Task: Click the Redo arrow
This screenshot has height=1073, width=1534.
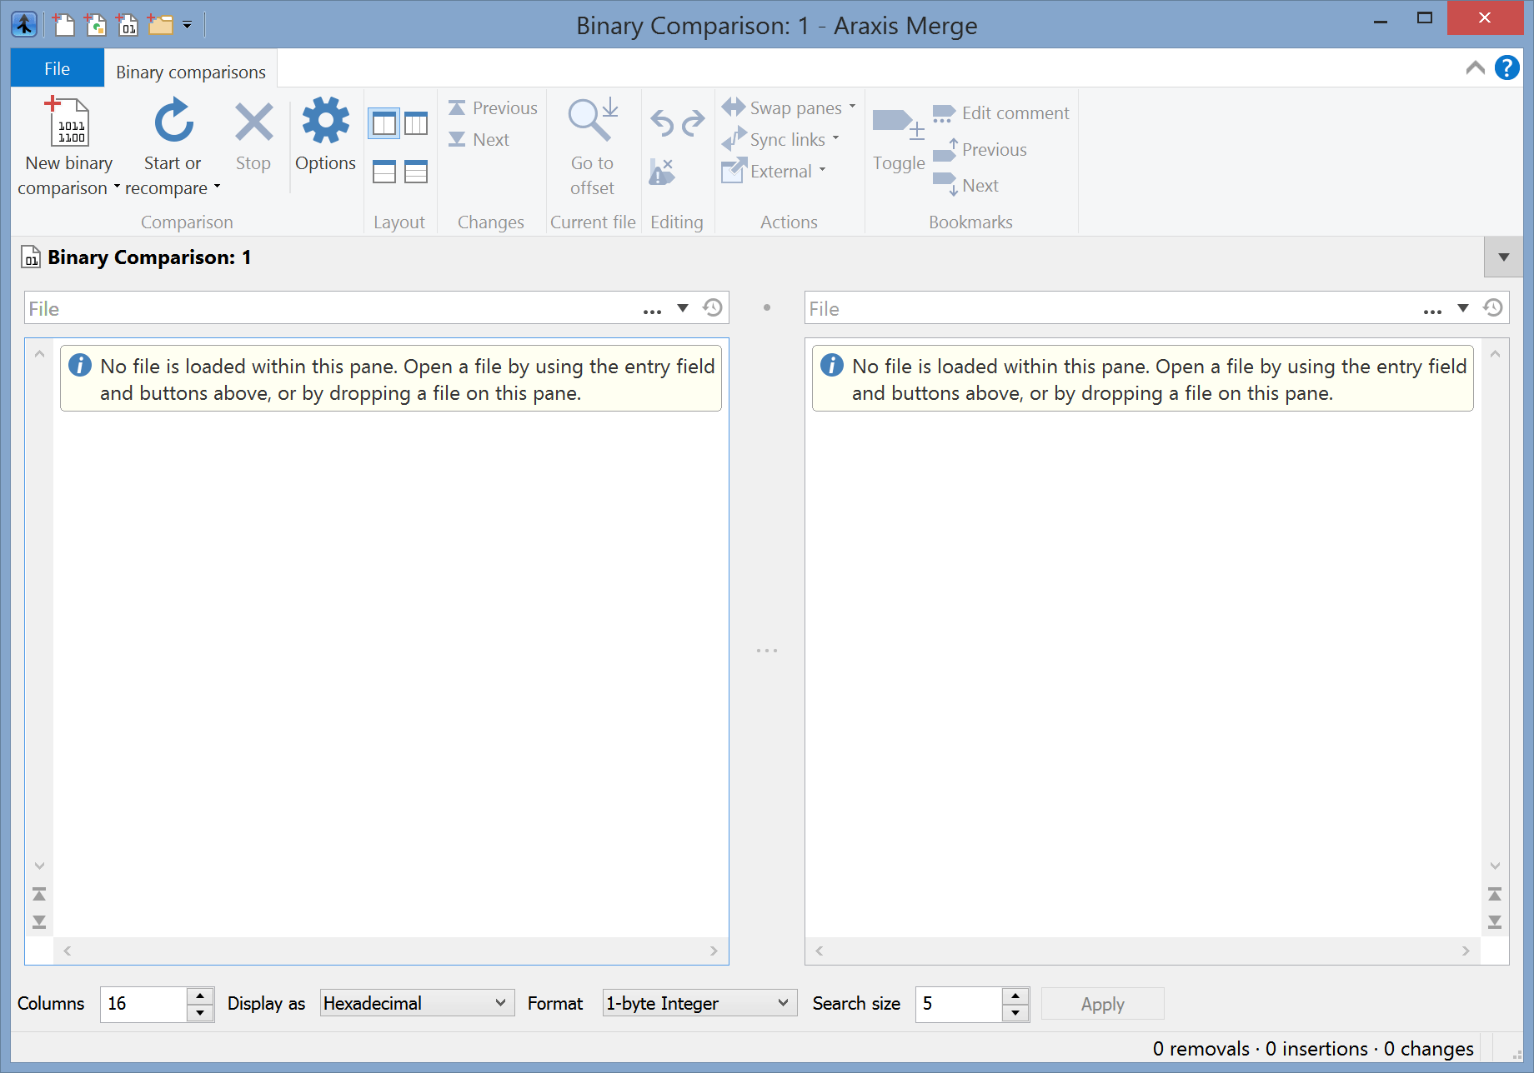Action: [x=694, y=123]
